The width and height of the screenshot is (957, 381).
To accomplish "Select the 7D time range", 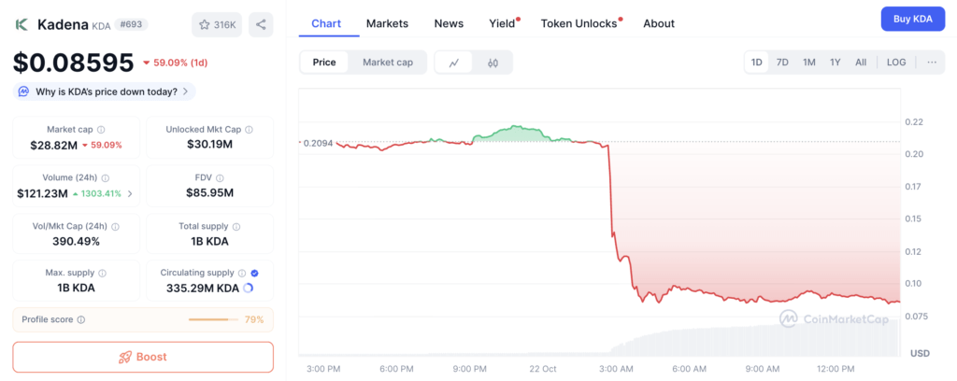I will [782, 63].
